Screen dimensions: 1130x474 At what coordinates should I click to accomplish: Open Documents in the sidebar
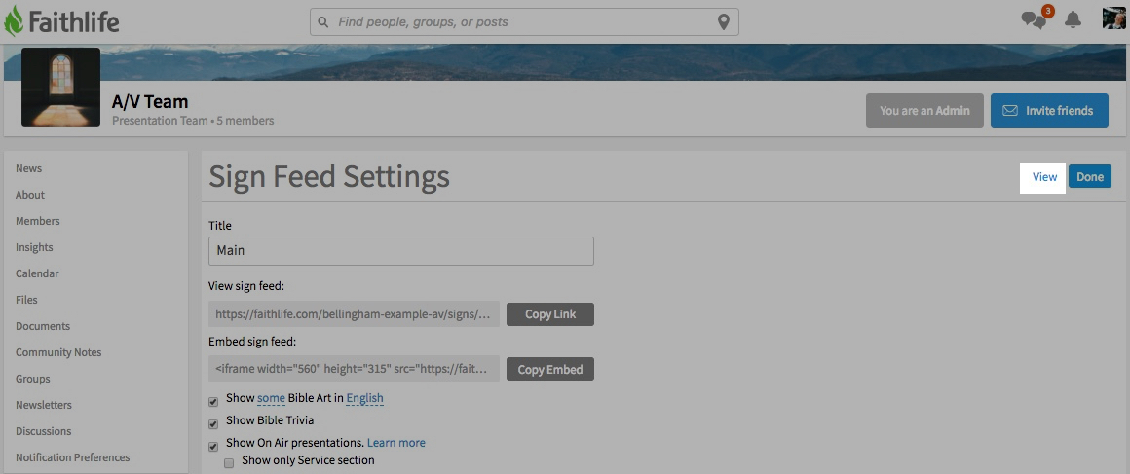pyautogui.click(x=43, y=326)
